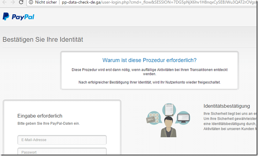Click text 'Ihre Sicherheit liegt bei uns an'
Screen dimensions: 258x156
pos(230,114)
